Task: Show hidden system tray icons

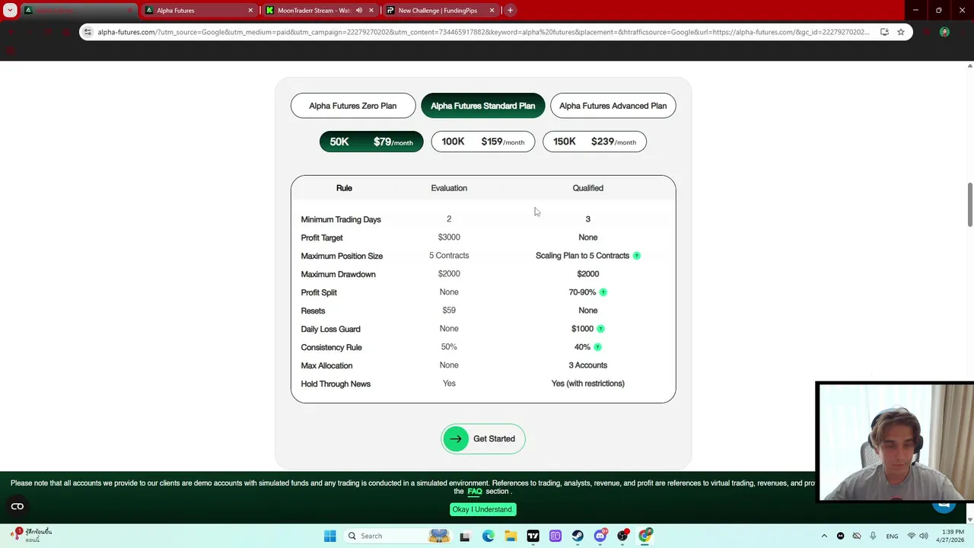Action: 824,536
